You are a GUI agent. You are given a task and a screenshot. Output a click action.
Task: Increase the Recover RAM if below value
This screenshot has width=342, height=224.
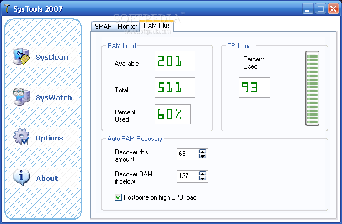pyautogui.click(x=202, y=174)
